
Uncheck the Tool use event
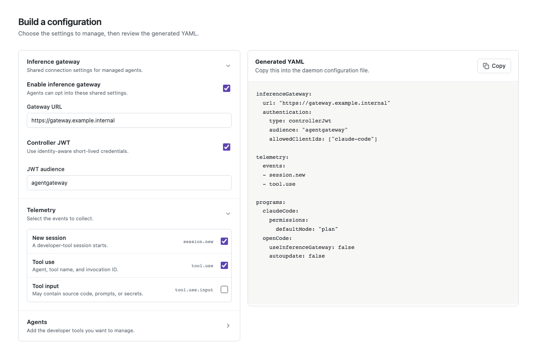224,265
